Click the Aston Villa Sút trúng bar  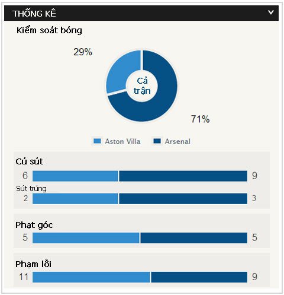[x=75, y=199]
